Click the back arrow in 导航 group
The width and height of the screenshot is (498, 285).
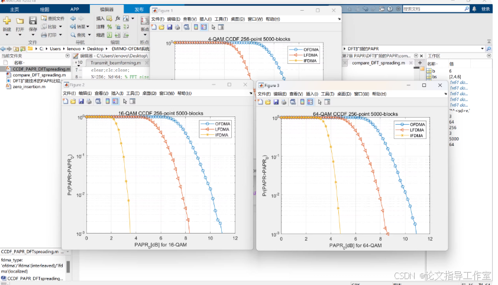[73, 18]
